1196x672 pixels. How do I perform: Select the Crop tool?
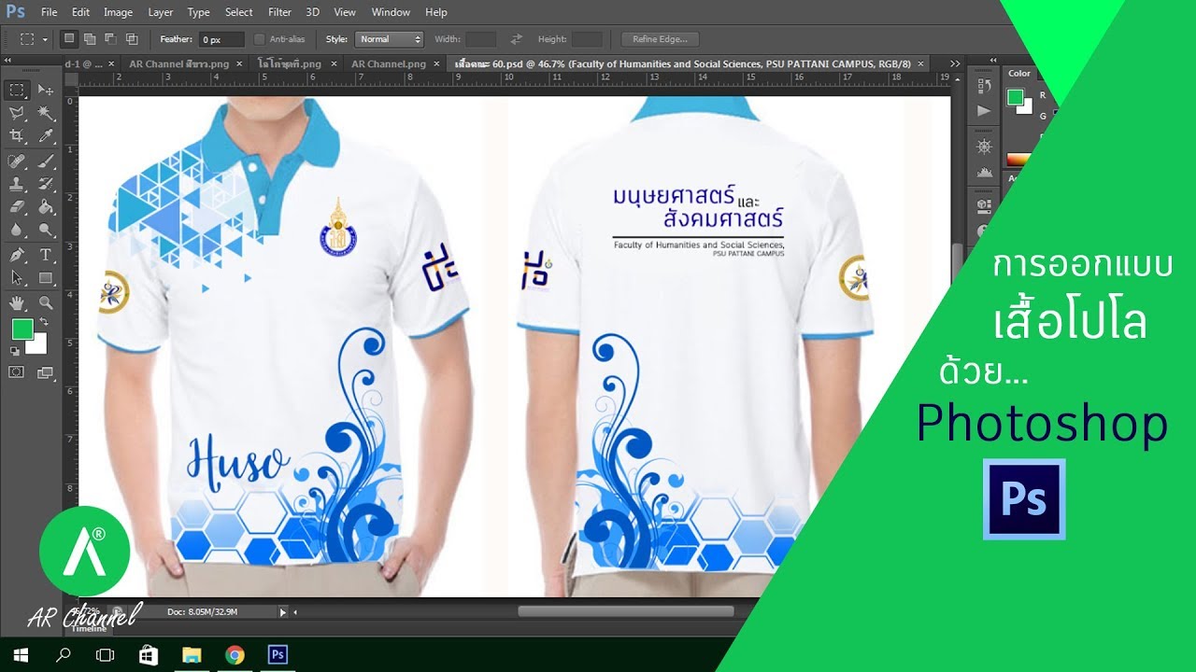click(x=17, y=136)
